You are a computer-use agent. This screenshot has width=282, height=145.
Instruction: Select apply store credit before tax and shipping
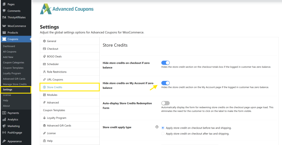click(x=163, y=128)
